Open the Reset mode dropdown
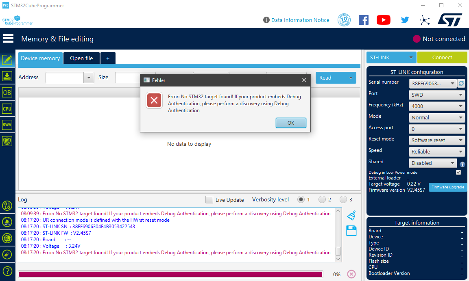This screenshot has width=469, height=281. [436, 140]
